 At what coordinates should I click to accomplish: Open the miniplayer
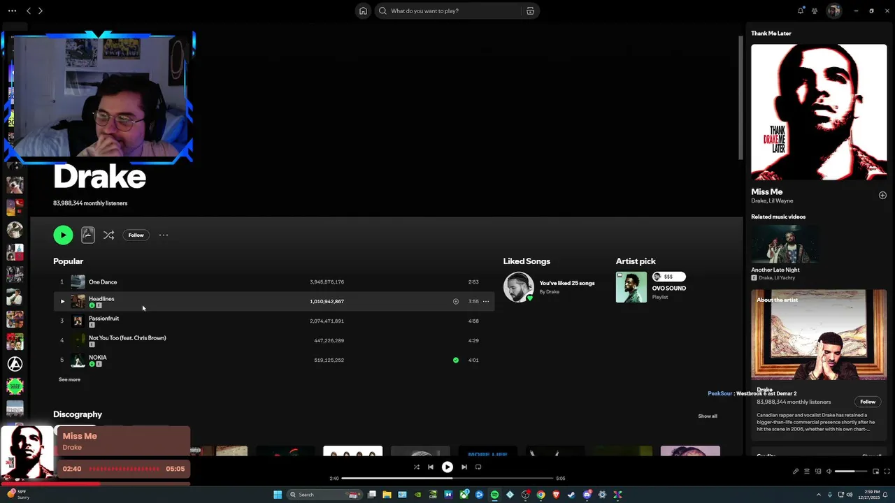(x=875, y=471)
